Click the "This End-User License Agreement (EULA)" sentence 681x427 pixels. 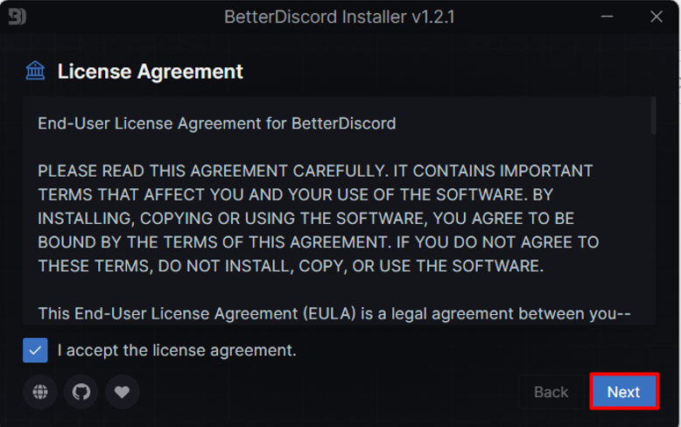click(334, 314)
